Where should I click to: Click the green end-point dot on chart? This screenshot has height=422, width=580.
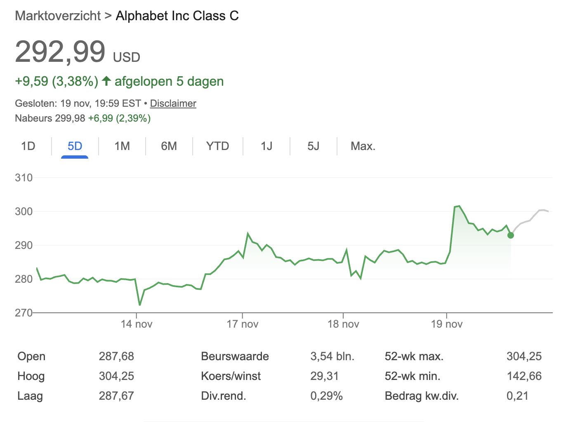click(511, 235)
